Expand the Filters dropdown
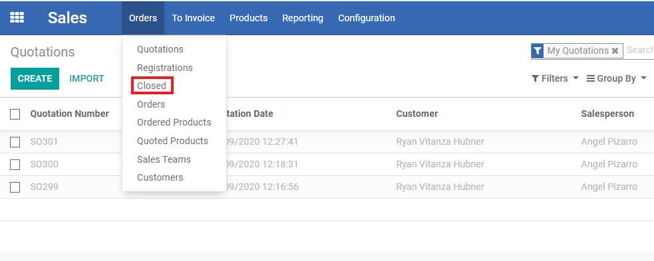This screenshot has width=654, height=261. (555, 78)
